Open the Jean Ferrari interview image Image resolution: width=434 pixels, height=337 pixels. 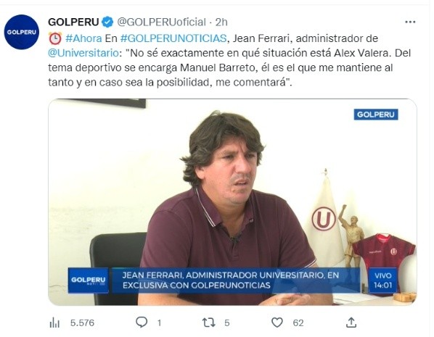232,202
